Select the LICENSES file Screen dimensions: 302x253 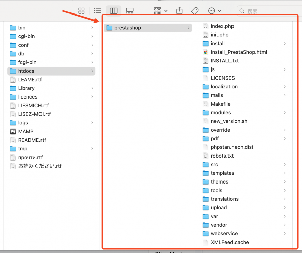tap(244, 78)
